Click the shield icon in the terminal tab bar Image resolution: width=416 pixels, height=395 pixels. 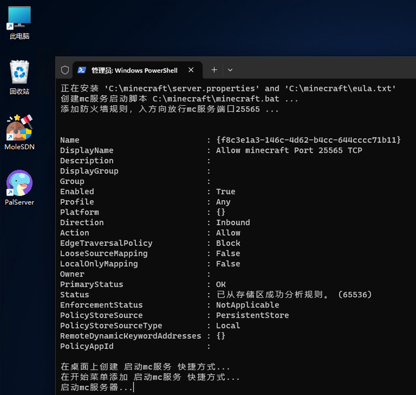(65, 70)
